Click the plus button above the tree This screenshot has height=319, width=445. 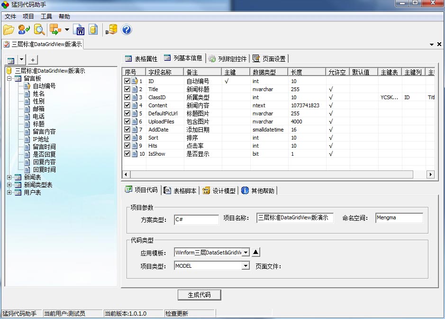33,60
